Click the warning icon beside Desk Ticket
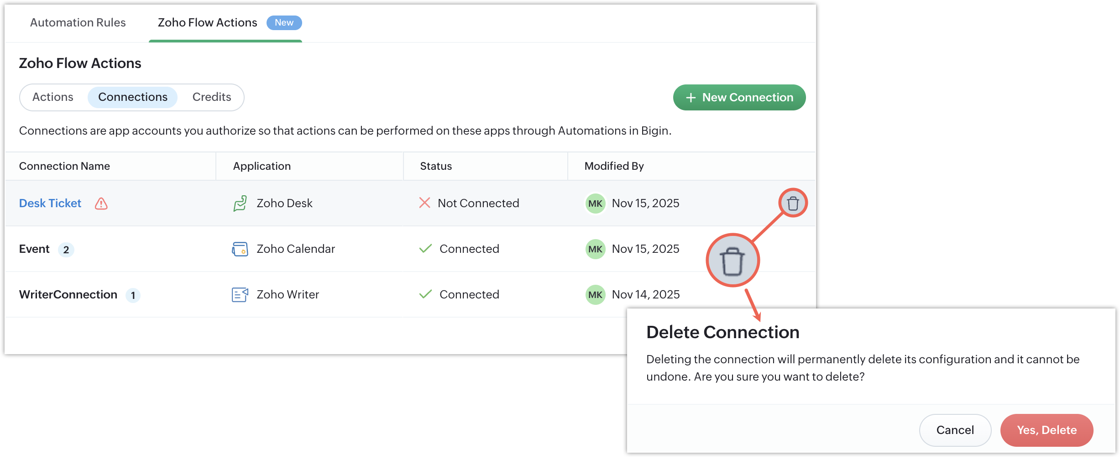 point(101,204)
